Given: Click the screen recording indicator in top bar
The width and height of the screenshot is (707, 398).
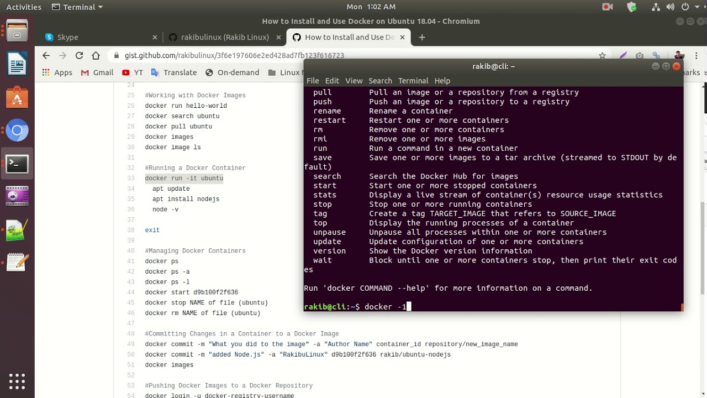Looking at the screenshot, I should [608, 7].
